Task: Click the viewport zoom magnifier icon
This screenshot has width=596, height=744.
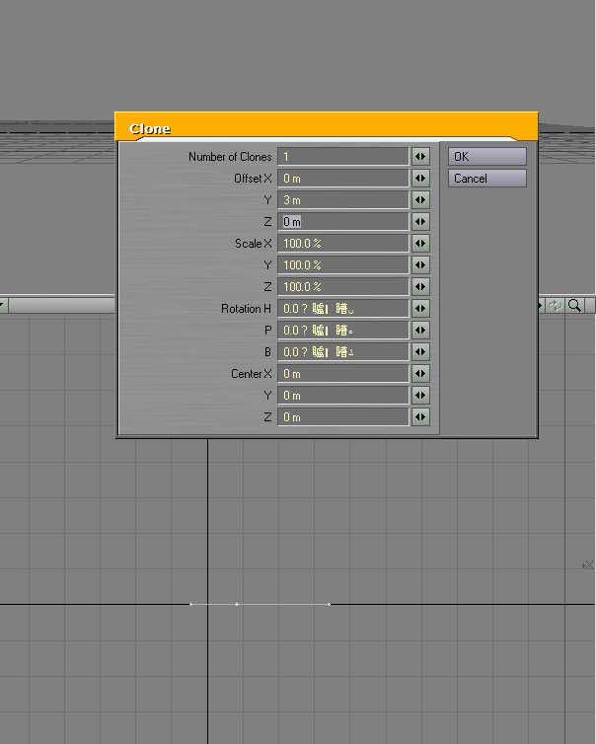Action: coord(574,306)
